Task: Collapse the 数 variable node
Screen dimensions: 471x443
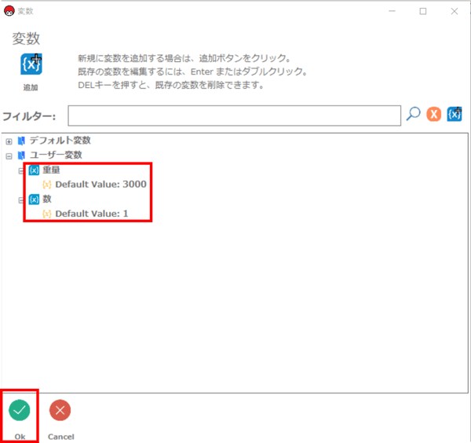Action: coord(20,200)
